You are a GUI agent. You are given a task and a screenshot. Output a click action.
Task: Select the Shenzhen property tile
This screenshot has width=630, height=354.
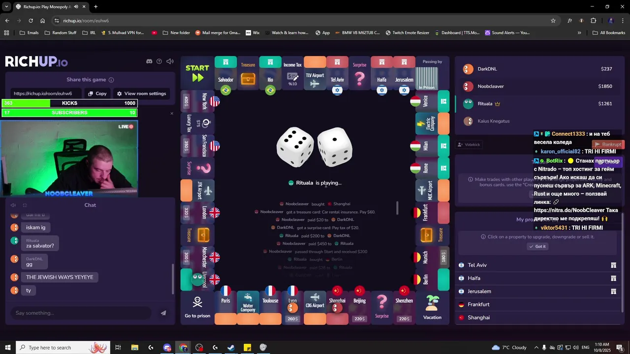[404, 307]
